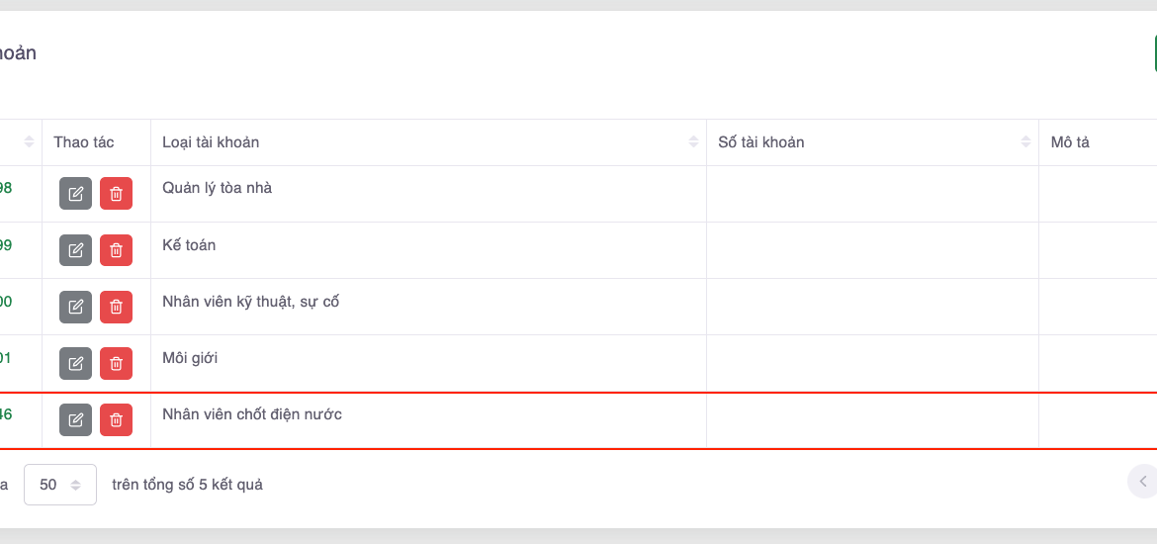Edit the Quản lý tòa nhà row
Viewport: 1157px width, 544px height.
pyautogui.click(x=75, y=194)
